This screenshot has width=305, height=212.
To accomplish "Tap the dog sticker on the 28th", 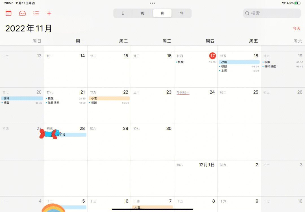I will pos(50,134).
